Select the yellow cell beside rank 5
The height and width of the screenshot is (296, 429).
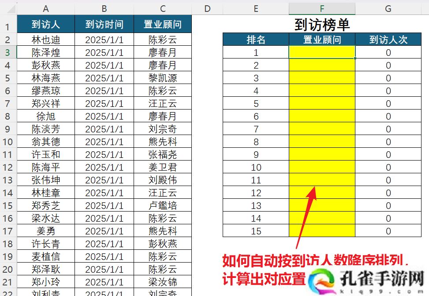coord(322,103)
